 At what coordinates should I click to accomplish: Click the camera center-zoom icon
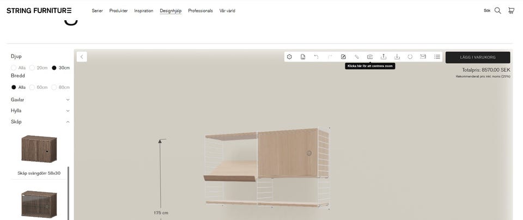[x=370, y=57]
